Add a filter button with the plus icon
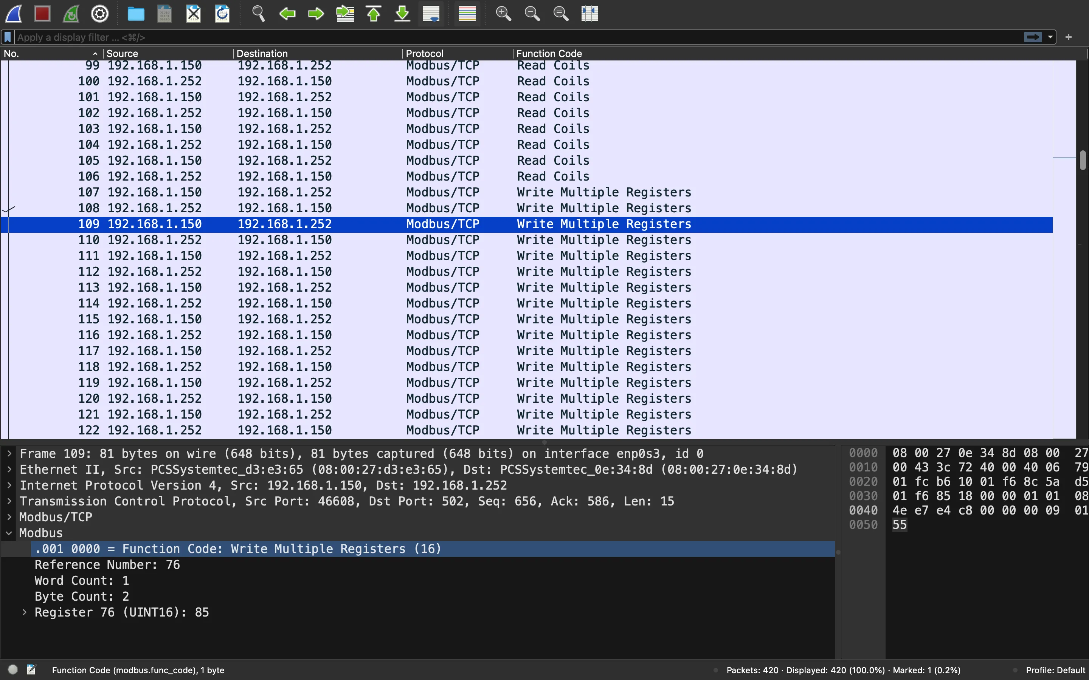The height and width of the screenshot is (680, 1089). pyautogui.click(x=1069, y=37)
